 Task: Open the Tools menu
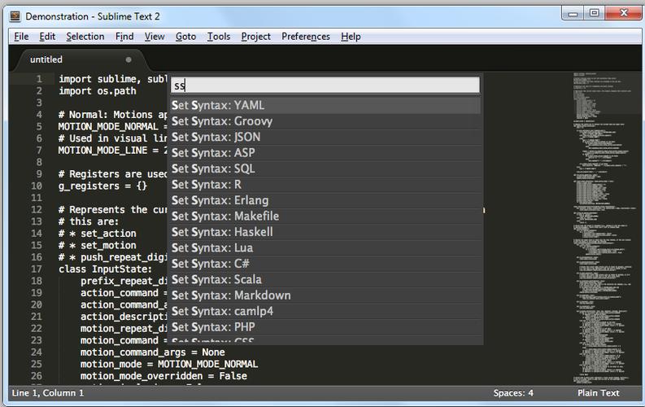(x=219, y=37)
